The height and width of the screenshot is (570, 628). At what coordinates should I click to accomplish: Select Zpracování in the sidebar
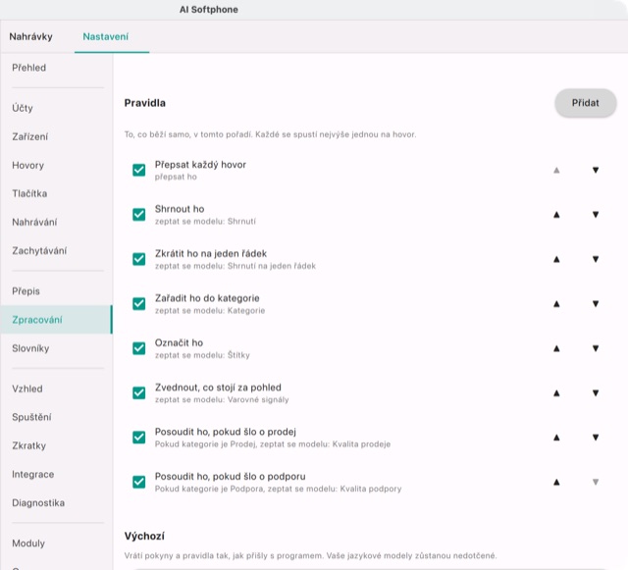pos(57,320)
